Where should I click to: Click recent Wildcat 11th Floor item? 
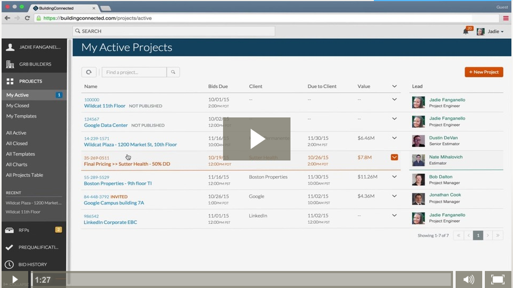pyautogui.click(x=23, y=211)
